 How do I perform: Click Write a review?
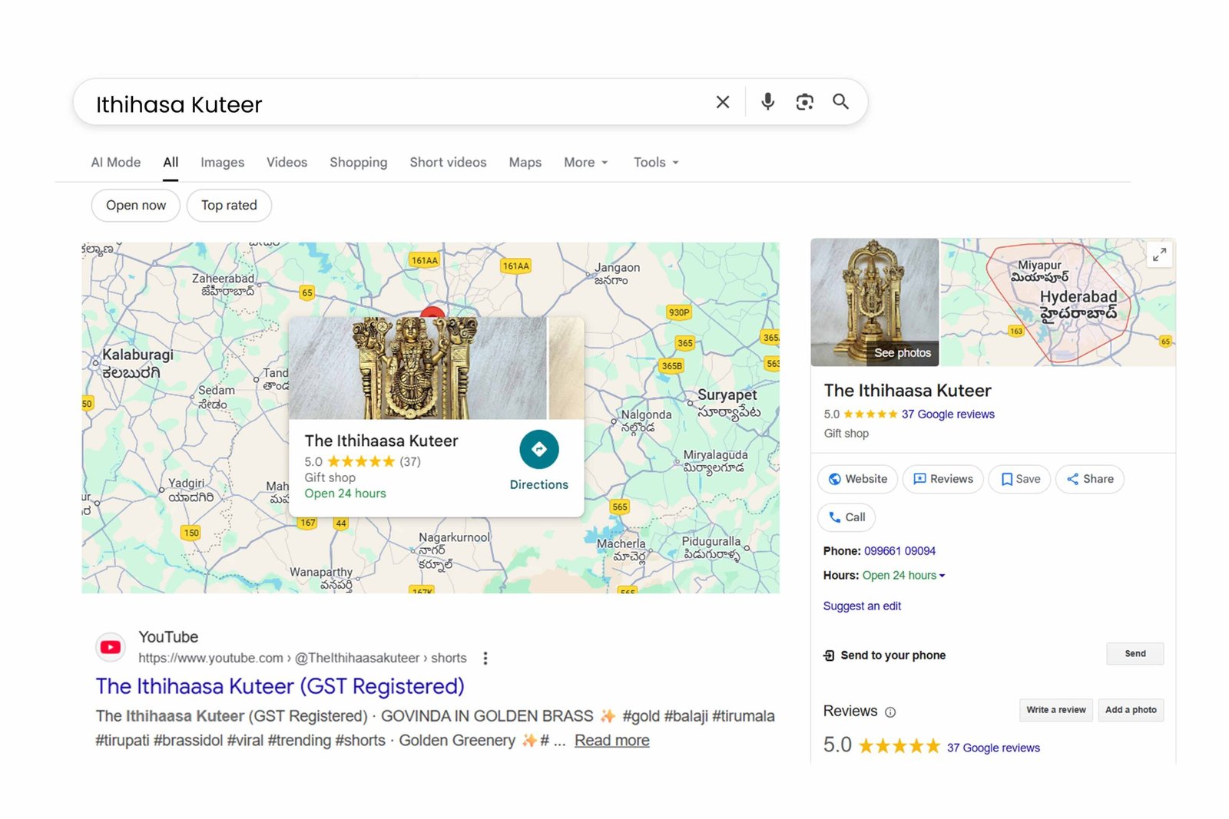click(x=1055, y=710)
